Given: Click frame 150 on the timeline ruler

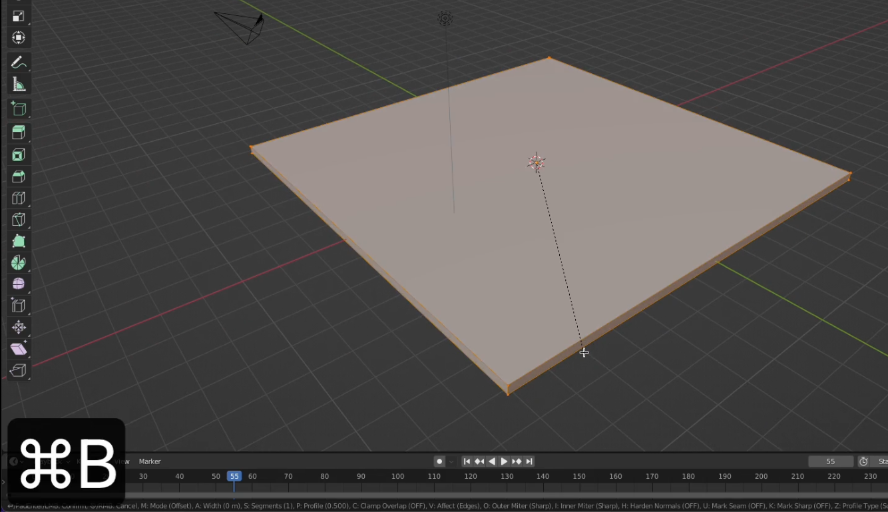Looking at the screenshot, I should click(579, 476).
